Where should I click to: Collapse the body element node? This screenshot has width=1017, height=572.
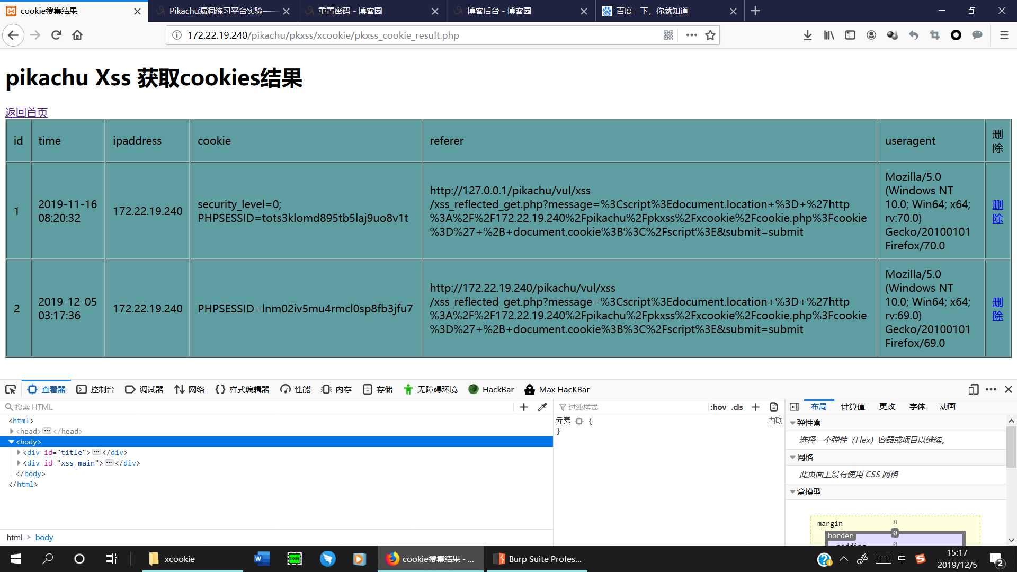[x=11, y=442]
